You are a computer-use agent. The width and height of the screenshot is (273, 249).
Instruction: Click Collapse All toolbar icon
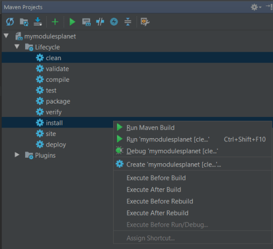128,22
